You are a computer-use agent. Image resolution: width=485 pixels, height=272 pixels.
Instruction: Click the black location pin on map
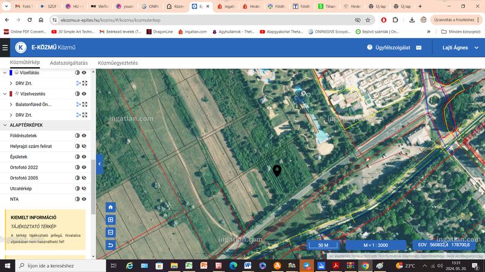pos(277,170)
